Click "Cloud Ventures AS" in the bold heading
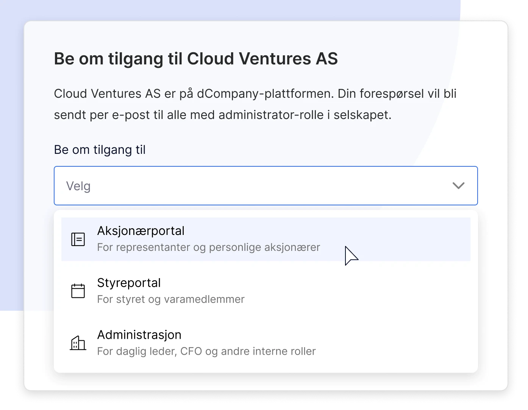528x410 pixels. 262,59
